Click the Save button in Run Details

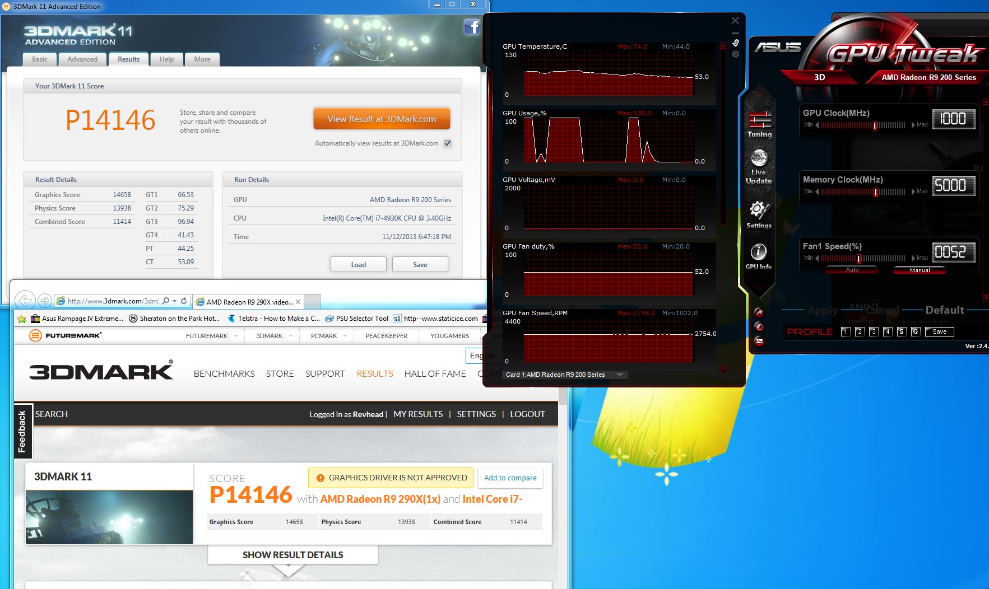420,264
